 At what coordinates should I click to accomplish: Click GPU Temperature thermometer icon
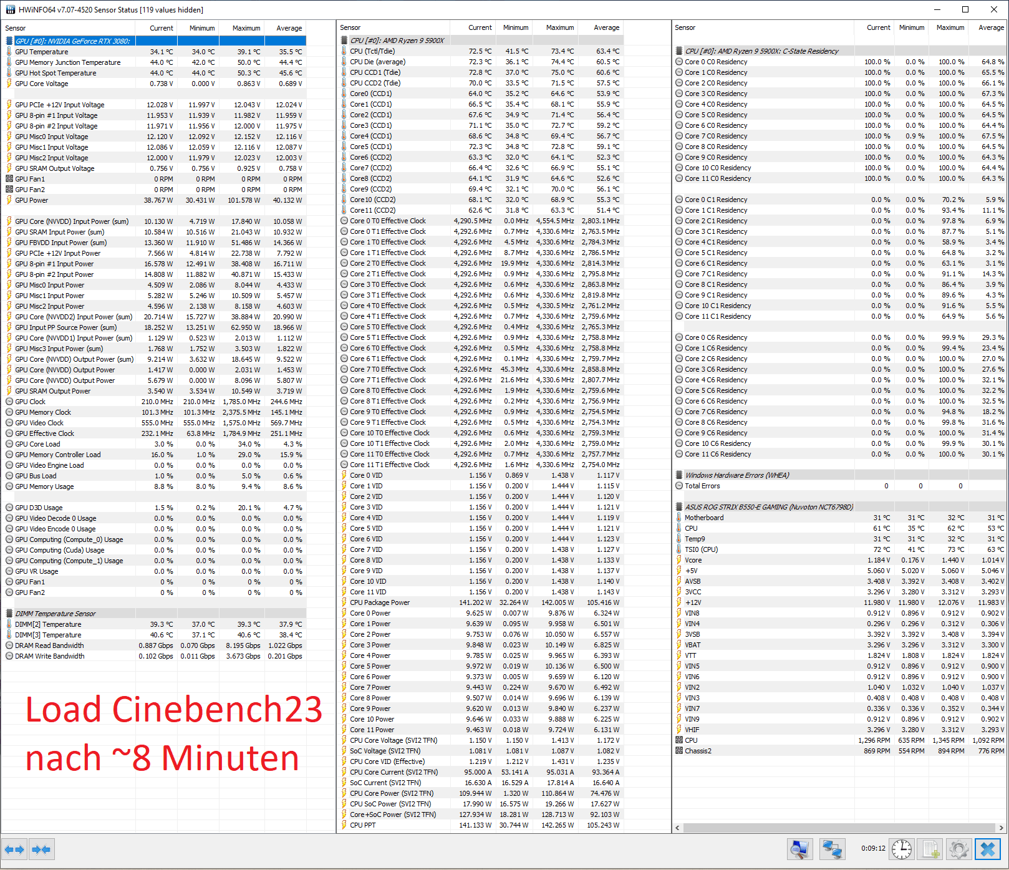pos(9,52)
